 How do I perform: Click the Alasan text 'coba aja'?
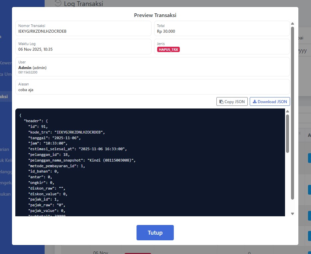[26, 90]
